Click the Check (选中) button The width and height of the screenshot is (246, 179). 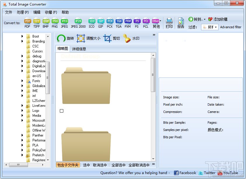click(x=86, y=165)
